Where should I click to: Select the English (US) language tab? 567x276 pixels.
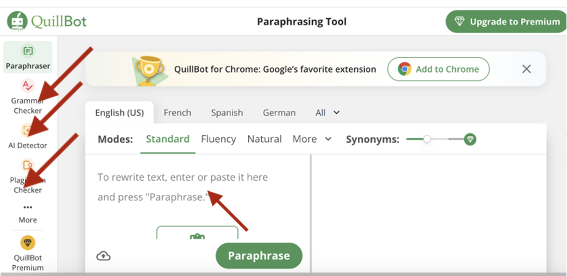click(119, 113)
